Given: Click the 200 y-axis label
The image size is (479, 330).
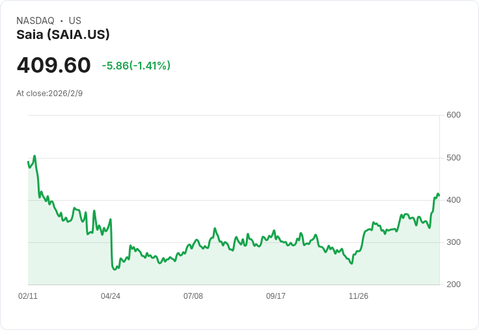Looking at the screenshot, I should pos(454,285).
